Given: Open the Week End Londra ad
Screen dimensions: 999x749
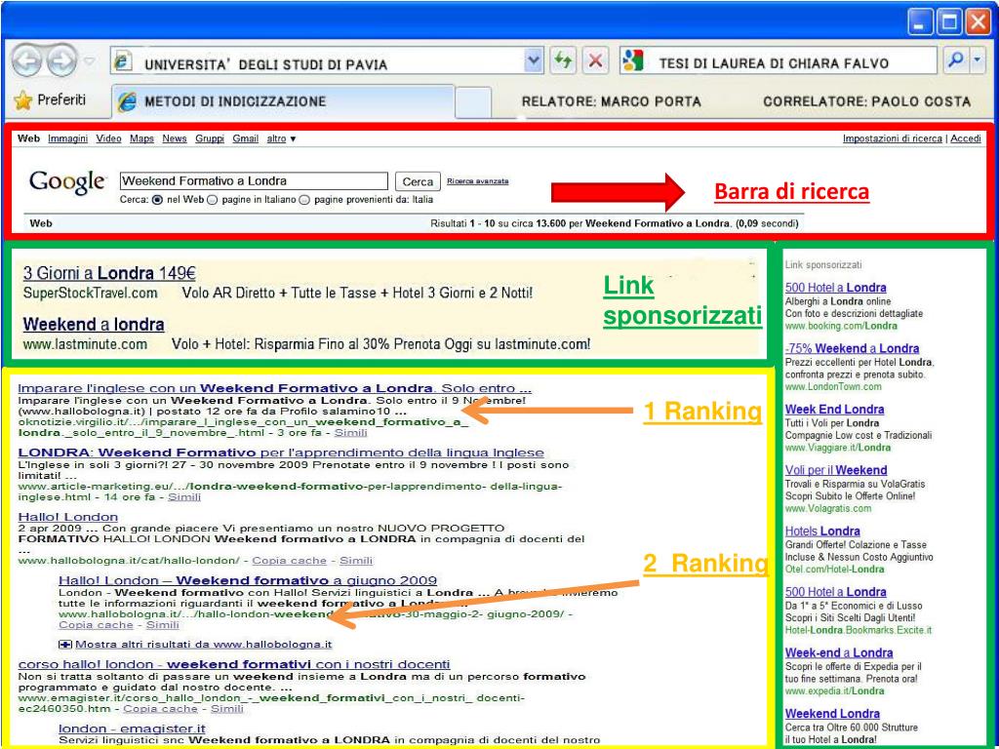Looking at the screenshot, I should pyautogui.click(x=835, y=409).
